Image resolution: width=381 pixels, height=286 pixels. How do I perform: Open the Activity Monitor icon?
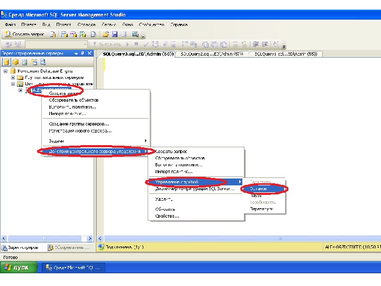tap(135, 34)
